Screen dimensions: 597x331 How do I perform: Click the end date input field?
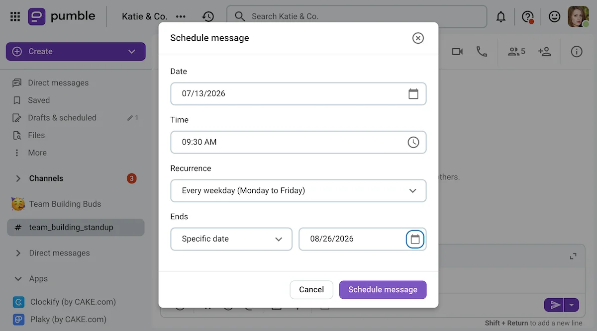click(x=362, y=239)
